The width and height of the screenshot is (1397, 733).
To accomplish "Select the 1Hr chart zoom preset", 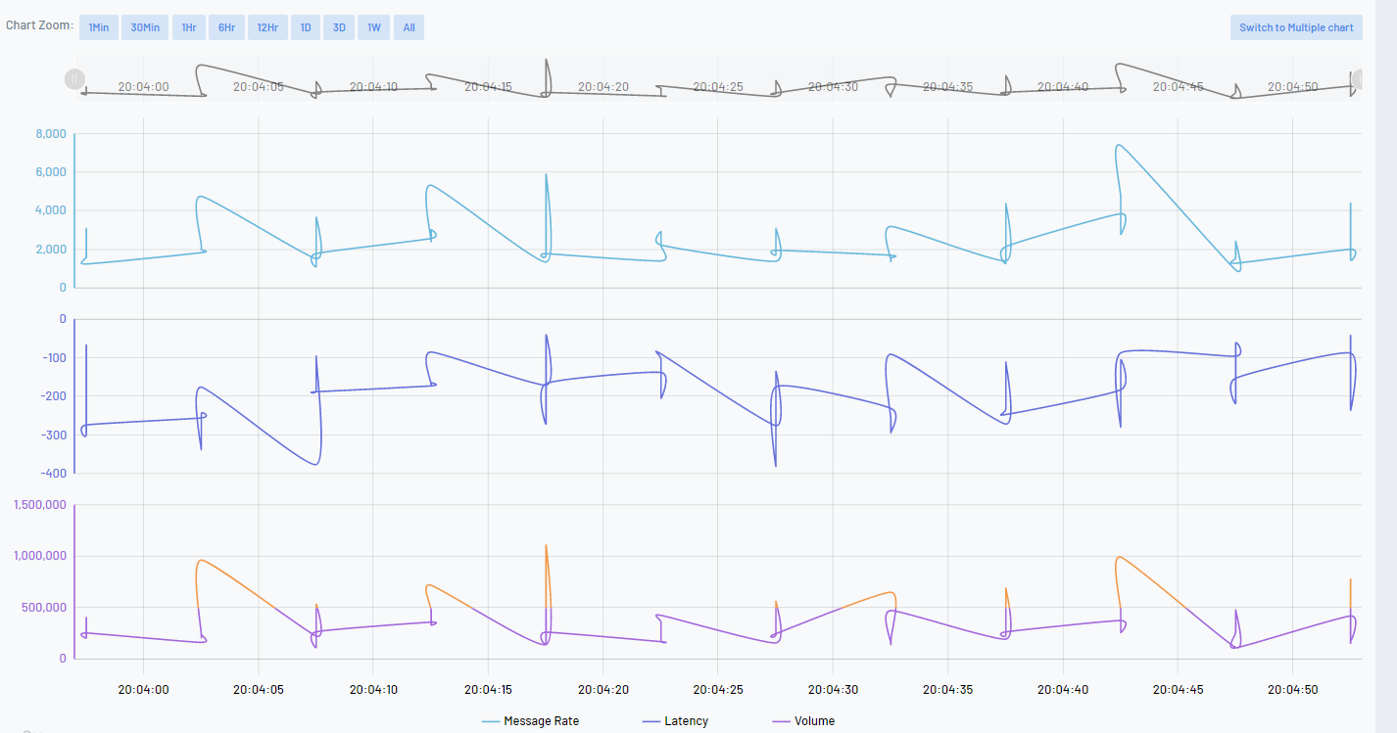I will point(187,26).
